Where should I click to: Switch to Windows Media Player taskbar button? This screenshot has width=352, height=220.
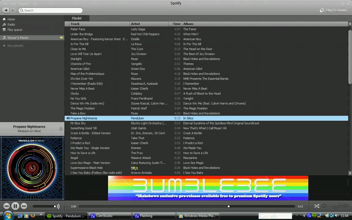[x=198, y=216]
